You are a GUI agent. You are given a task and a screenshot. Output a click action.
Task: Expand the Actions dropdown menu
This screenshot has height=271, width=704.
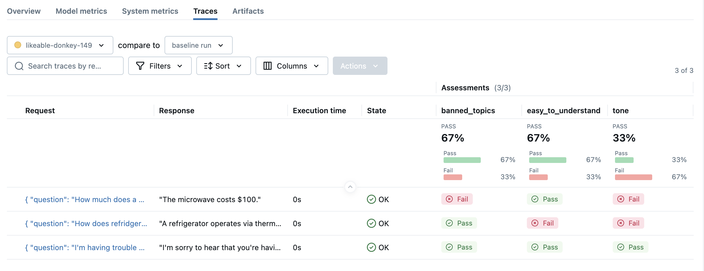click(x=360, y=66)
